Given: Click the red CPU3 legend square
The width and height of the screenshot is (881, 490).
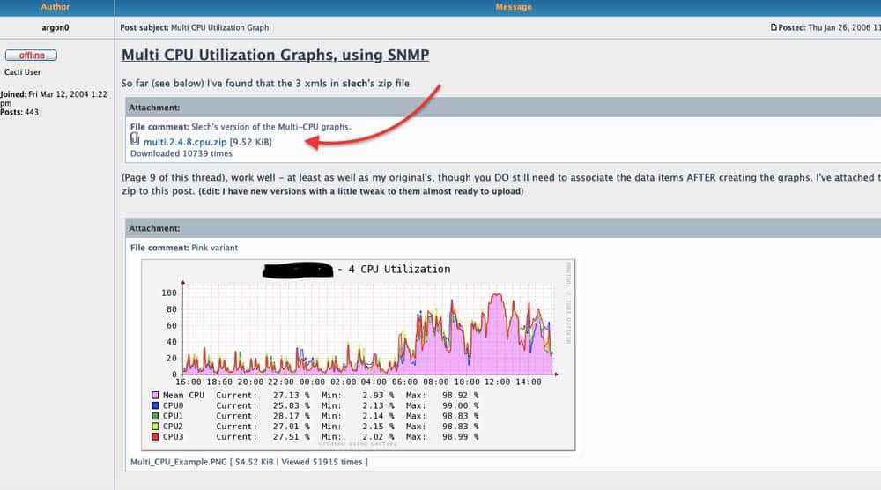Looking at the screenshot, I should tap(155, 436).
